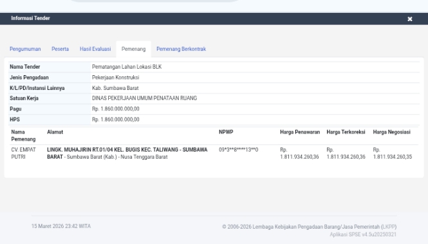Open the Pengumuman tab

click(25, 49)
